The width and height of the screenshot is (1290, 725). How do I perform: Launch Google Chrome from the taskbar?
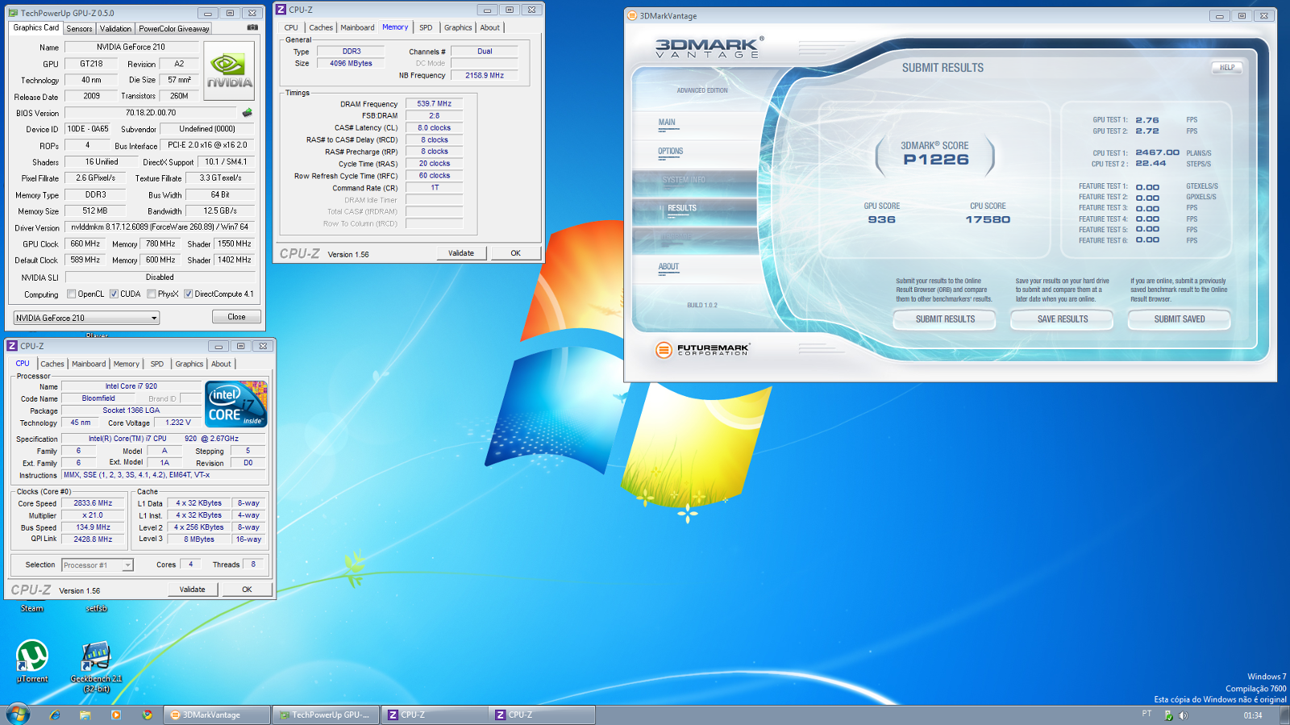coord(147,715)
